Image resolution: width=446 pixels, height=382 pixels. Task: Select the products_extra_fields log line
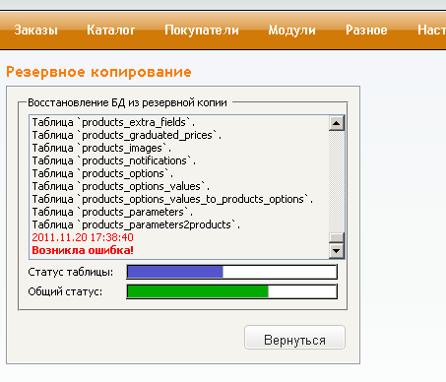pos(113,122)
